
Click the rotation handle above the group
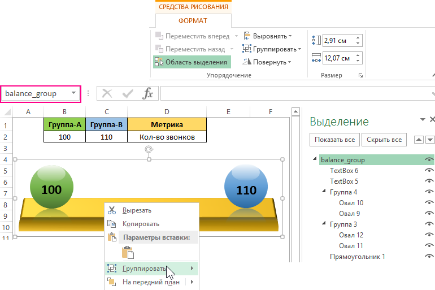[x=149, y=149]
